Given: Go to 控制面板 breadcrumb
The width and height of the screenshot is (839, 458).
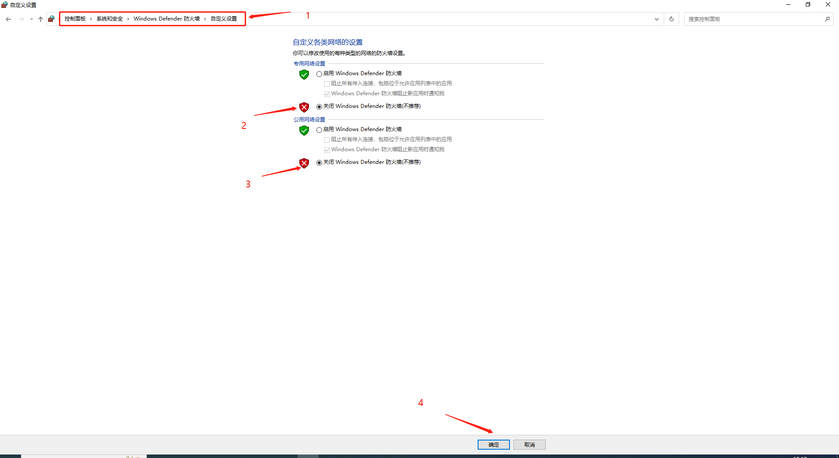Looking at the screenshot, I should [75, 19].
